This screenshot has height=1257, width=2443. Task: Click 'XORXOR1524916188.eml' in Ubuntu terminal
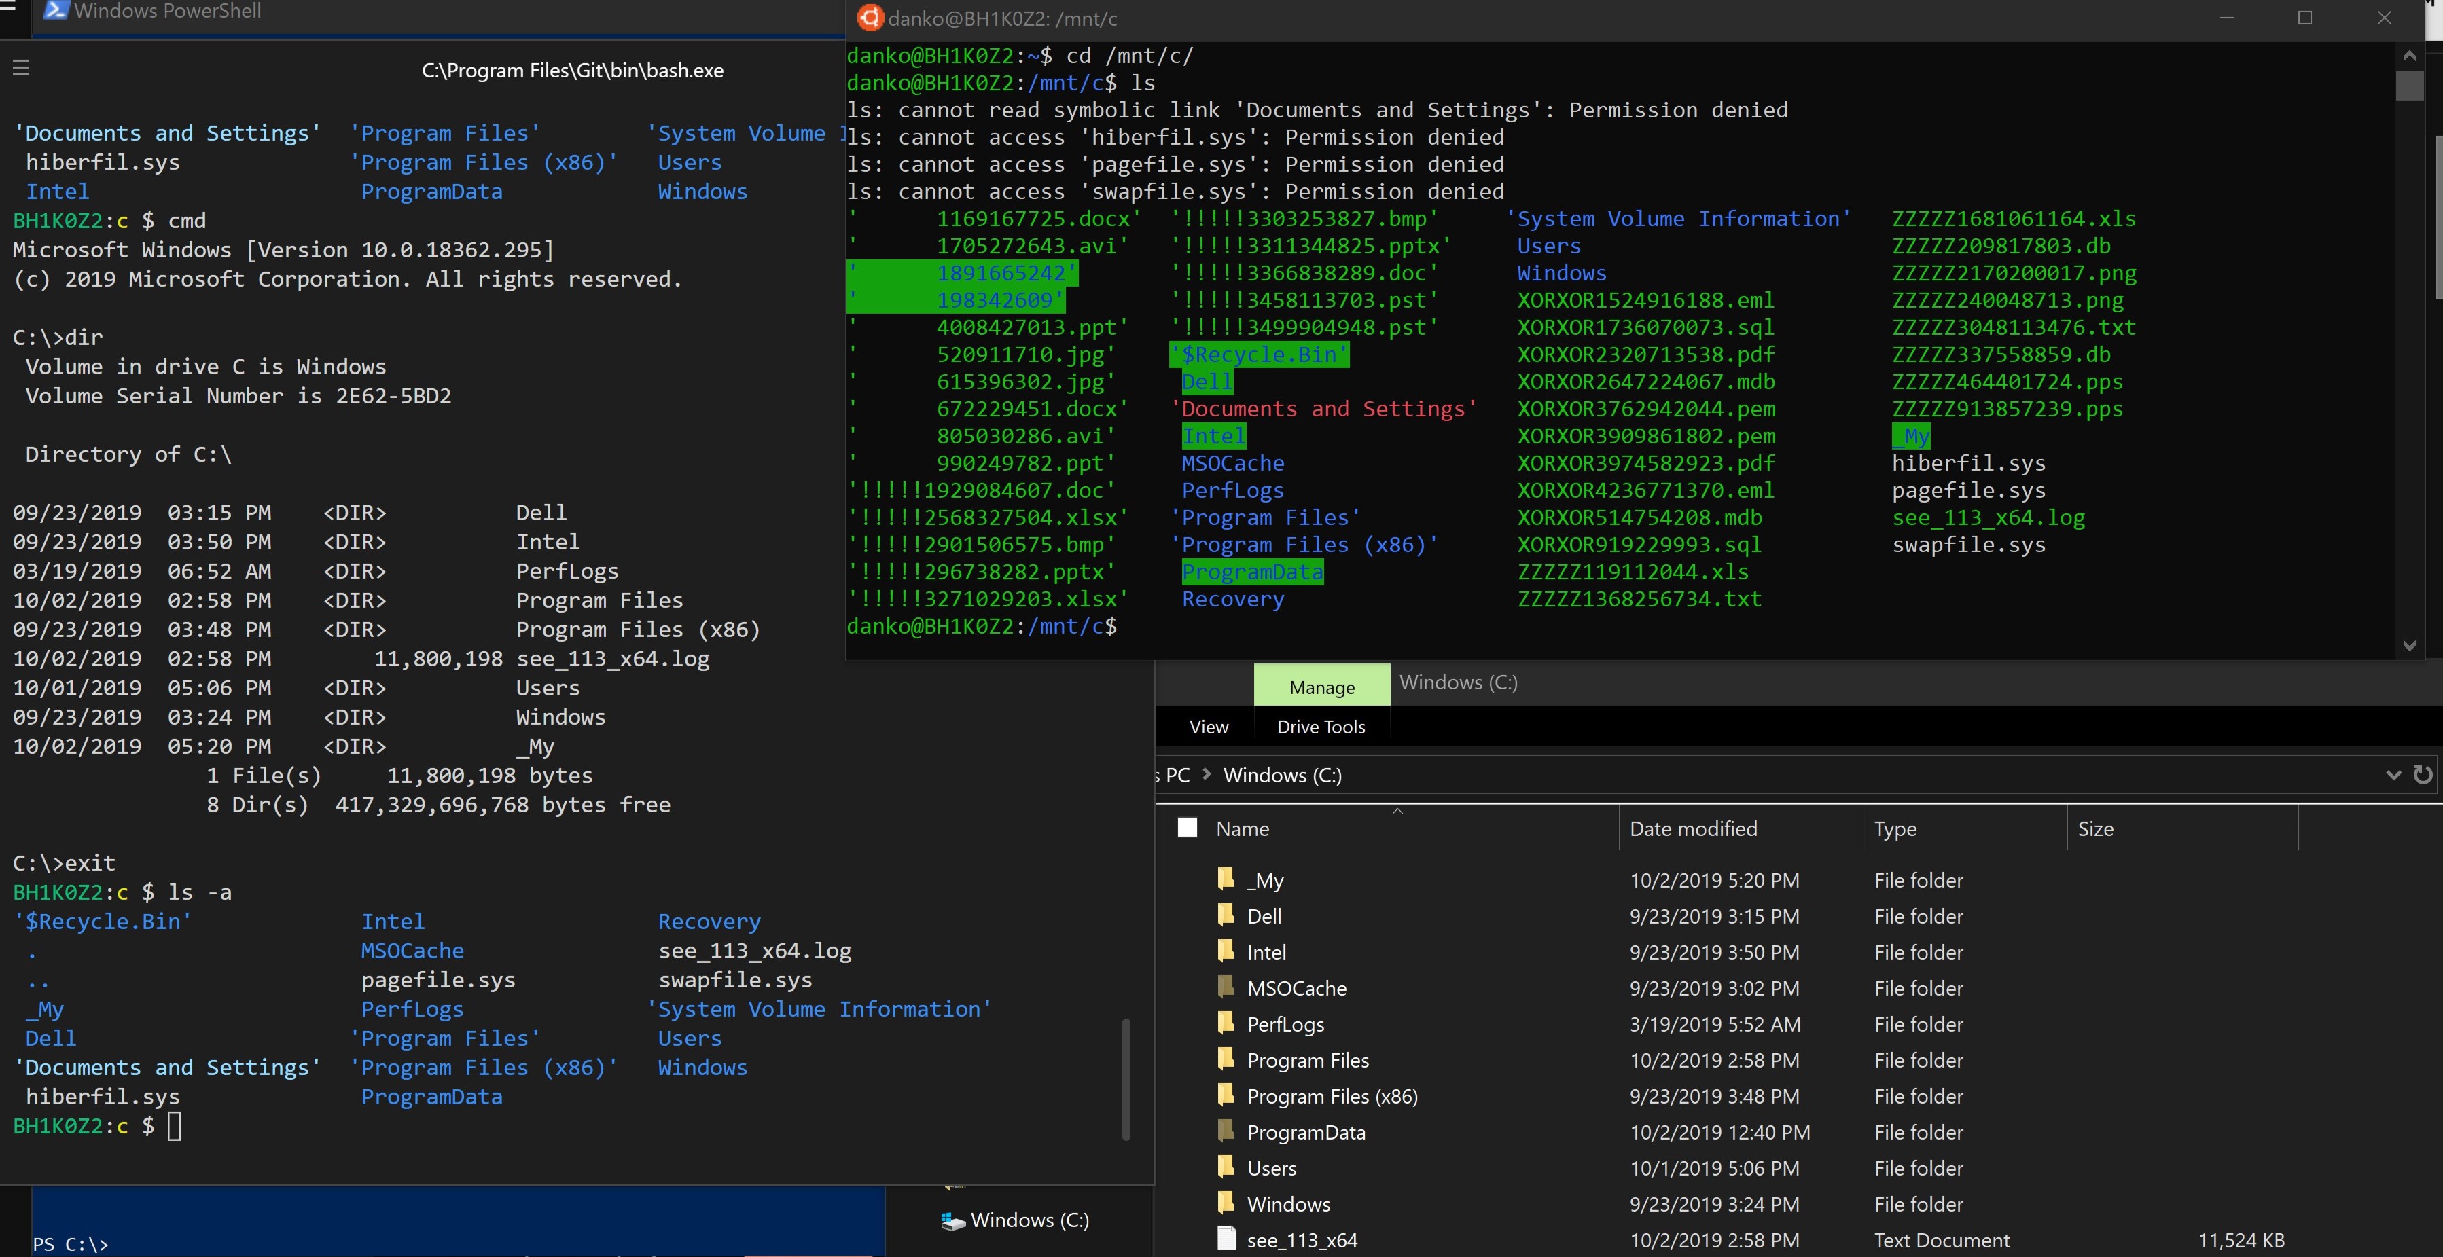pyautogui.click(x=1645, y=301)
